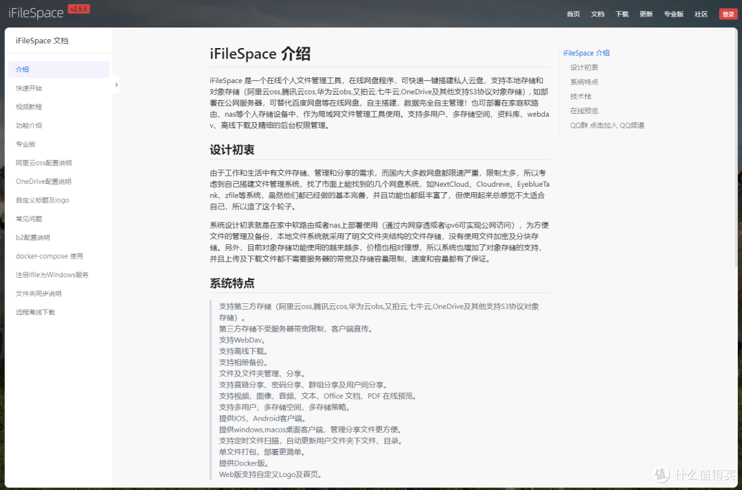The width and height of the screenshot is (742, 490).
Task: Collapse the sidebar using the arrow handle
Action: pos(116,83)
